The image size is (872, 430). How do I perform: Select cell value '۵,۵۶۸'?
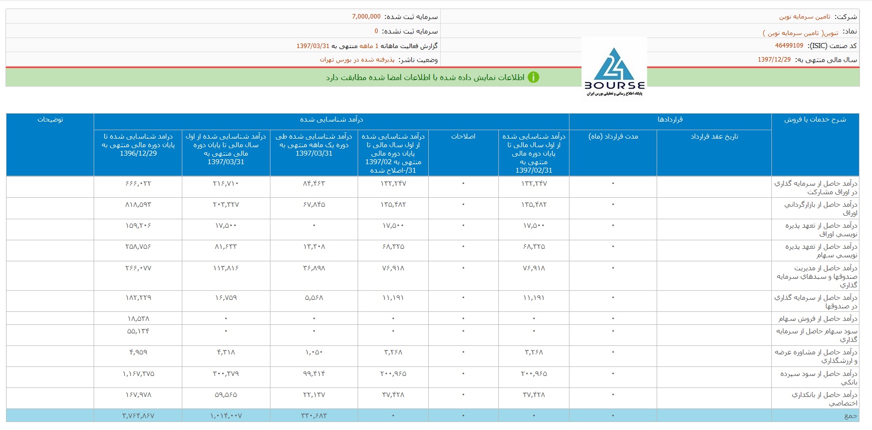click(314, 298)
